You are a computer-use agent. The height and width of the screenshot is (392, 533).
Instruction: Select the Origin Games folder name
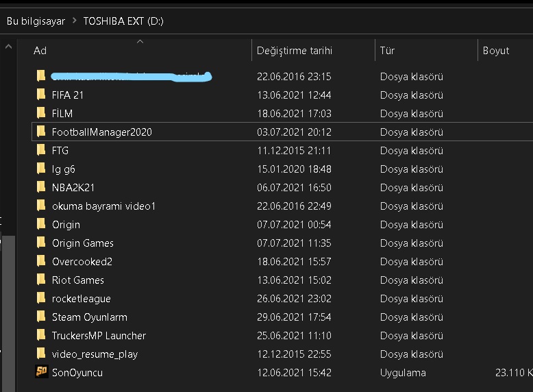click(x=83, y=243)
